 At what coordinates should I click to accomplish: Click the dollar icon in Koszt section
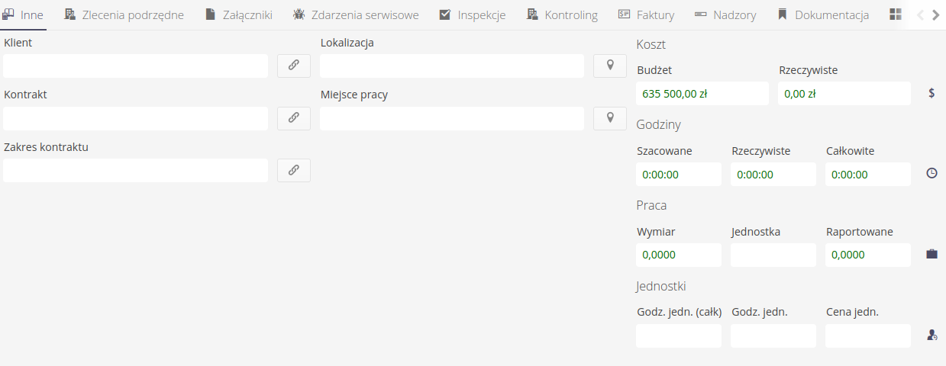click(931, 93)
